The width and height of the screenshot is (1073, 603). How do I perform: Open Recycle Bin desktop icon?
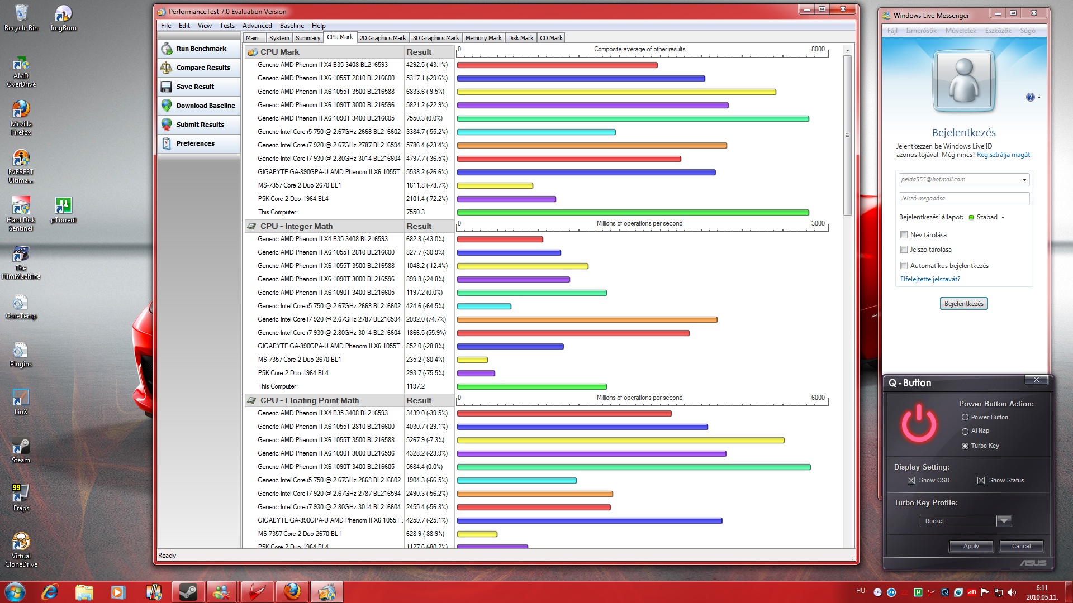21,18
